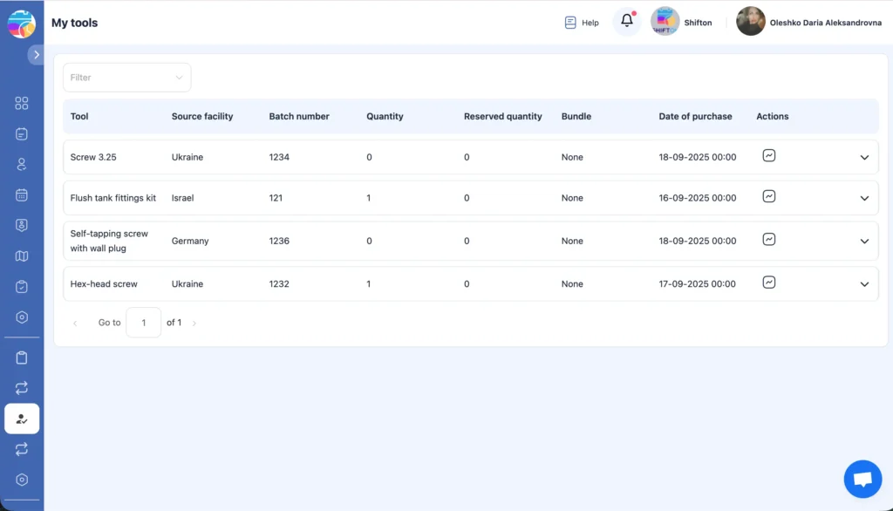Open the calendar module from the sidebar
The width and height of the screenshot is (893, 511).
pyautogui.click(x=21, y=194)
